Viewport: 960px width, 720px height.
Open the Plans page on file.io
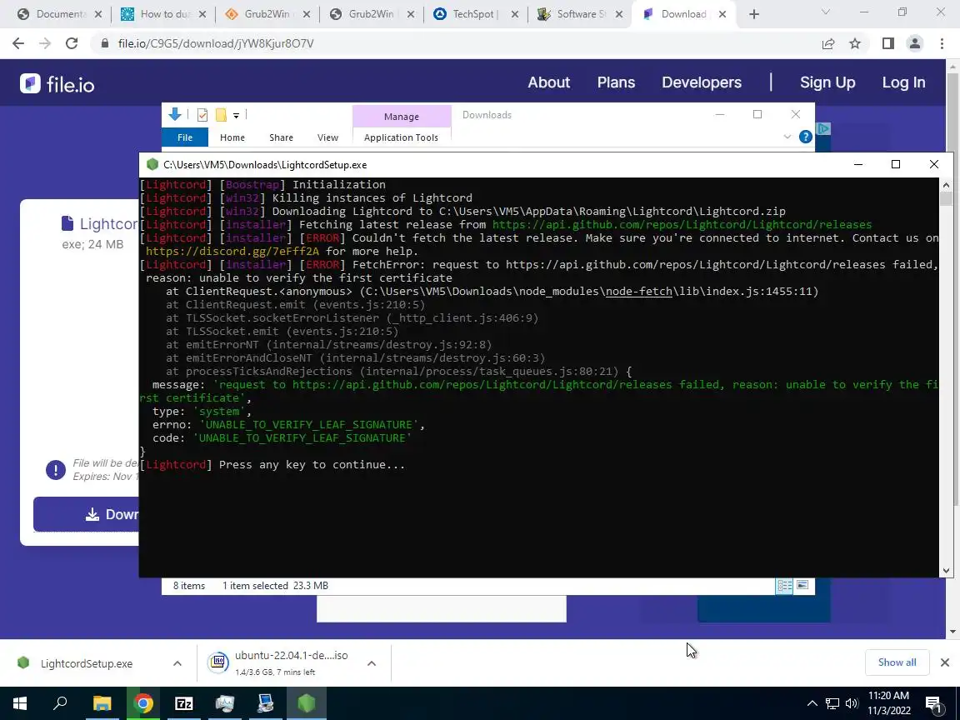click(616, 82)
